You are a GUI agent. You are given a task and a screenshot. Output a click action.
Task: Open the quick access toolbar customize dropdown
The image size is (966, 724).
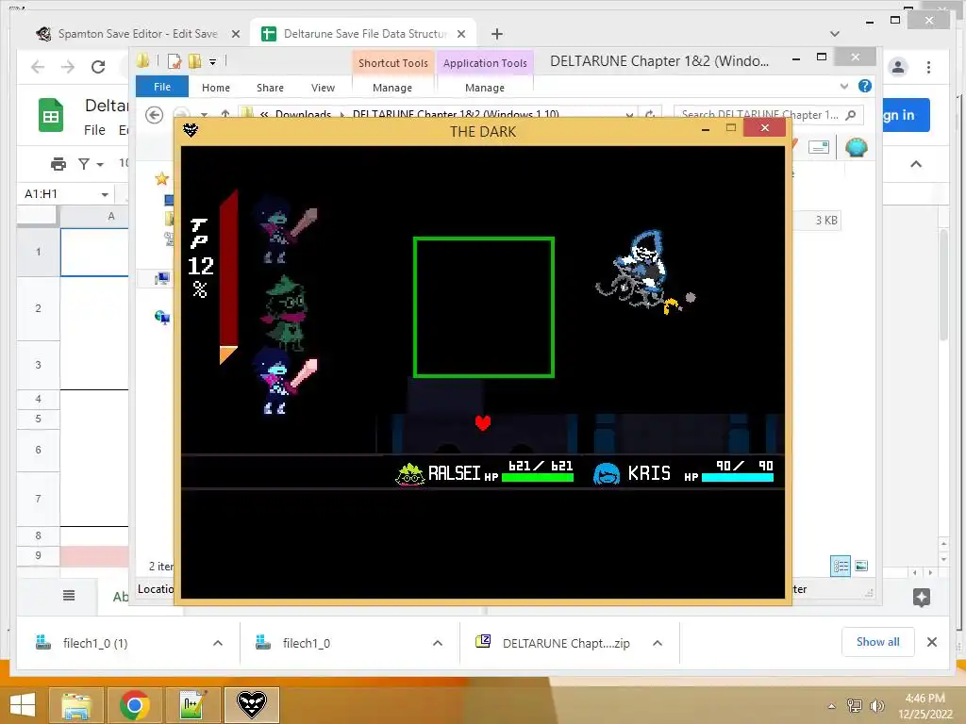point(212,61)
